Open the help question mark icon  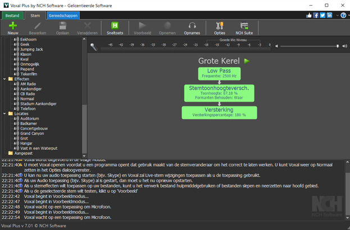(x=343, y=15)
